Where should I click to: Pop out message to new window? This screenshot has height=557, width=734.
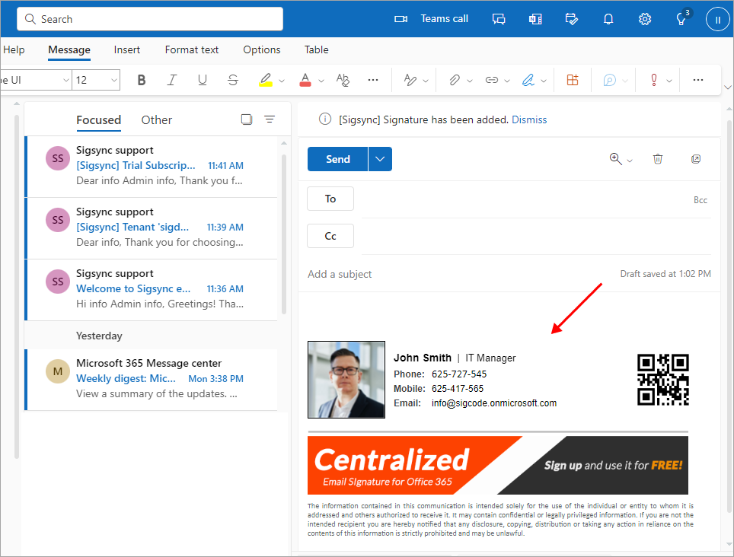click(695, 159)
